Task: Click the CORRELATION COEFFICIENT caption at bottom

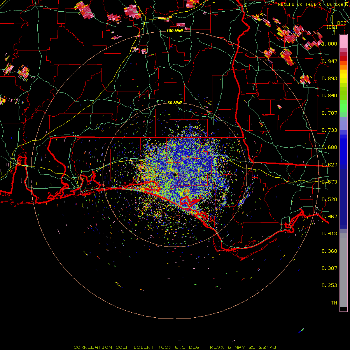Action: [x=175, y=347]
